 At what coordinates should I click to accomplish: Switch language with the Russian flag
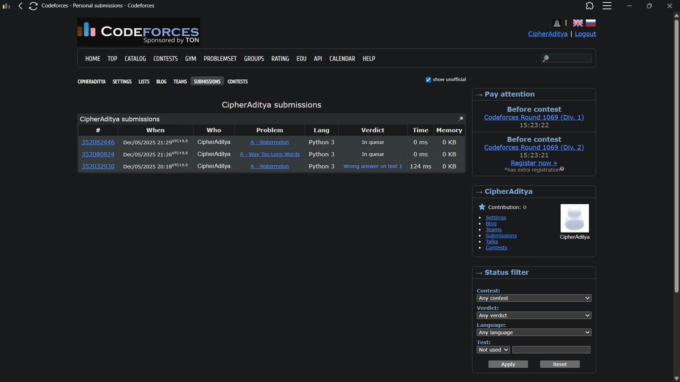[x=590, y=23]
